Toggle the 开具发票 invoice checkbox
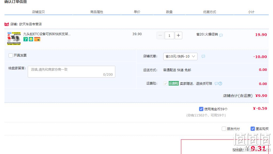Viewport: 273px width, 154px height. coord(11,55)
